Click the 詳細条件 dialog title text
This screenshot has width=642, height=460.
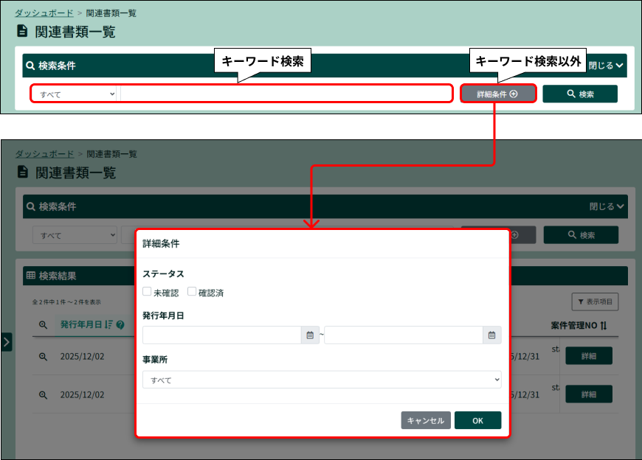(161, 244)
